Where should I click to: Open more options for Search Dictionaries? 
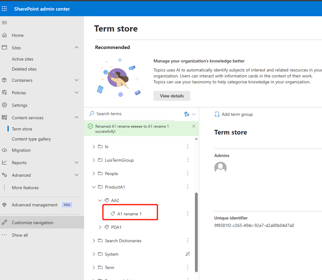[188, 240]
